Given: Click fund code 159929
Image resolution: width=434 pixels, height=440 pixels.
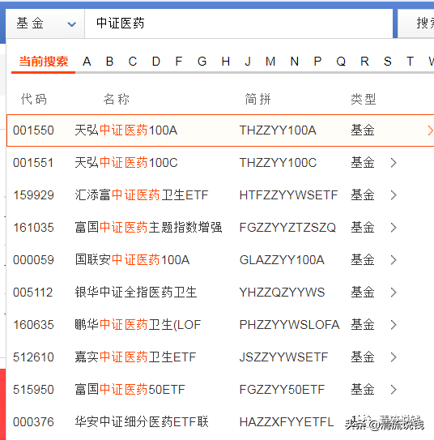Looking at the screenshot, I should [33, 195].
